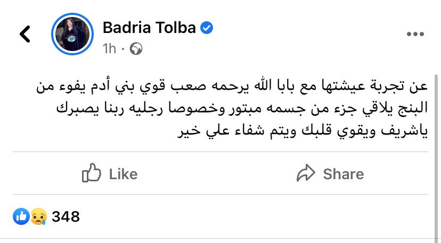Go back using the left chevron arrow

(x=24, y=34)
